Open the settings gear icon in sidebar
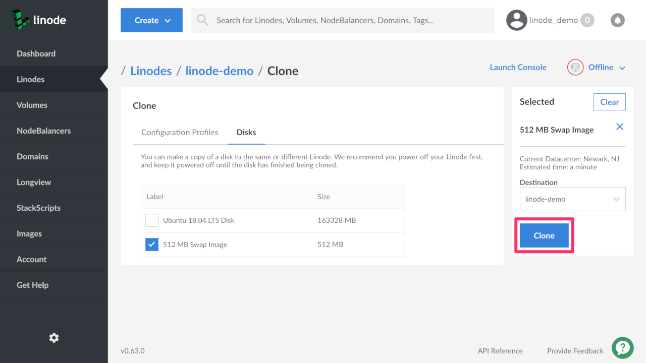This screenshot has width=646, height=363. 54,338
